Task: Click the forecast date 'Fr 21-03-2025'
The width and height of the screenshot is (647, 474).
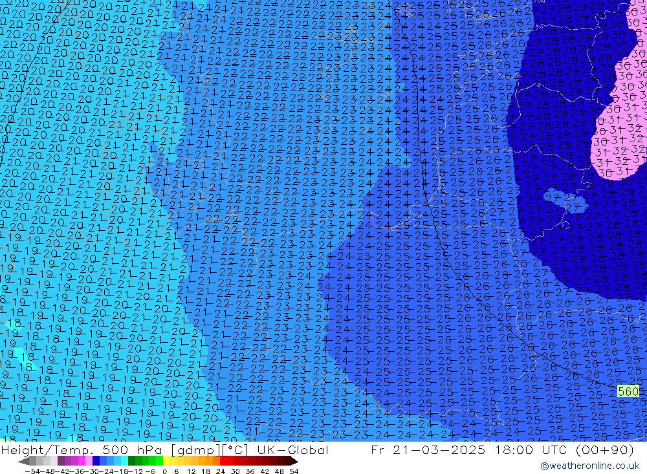Action: tap(428, 450)
